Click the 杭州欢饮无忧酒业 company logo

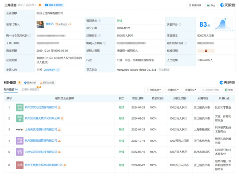coord(19,107)
